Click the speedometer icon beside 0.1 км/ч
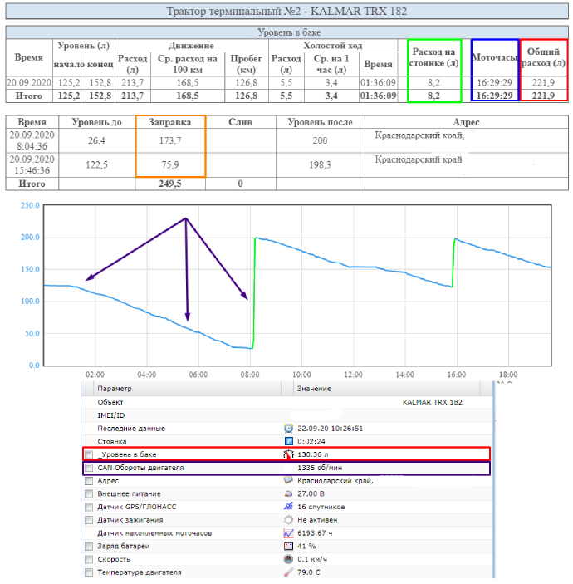The image size is (573, 584). click(289, 559)
